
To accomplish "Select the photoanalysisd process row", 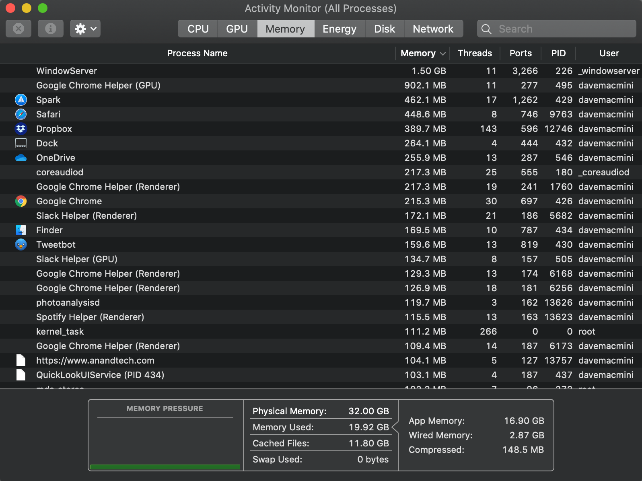I will [x=321, y=302].
